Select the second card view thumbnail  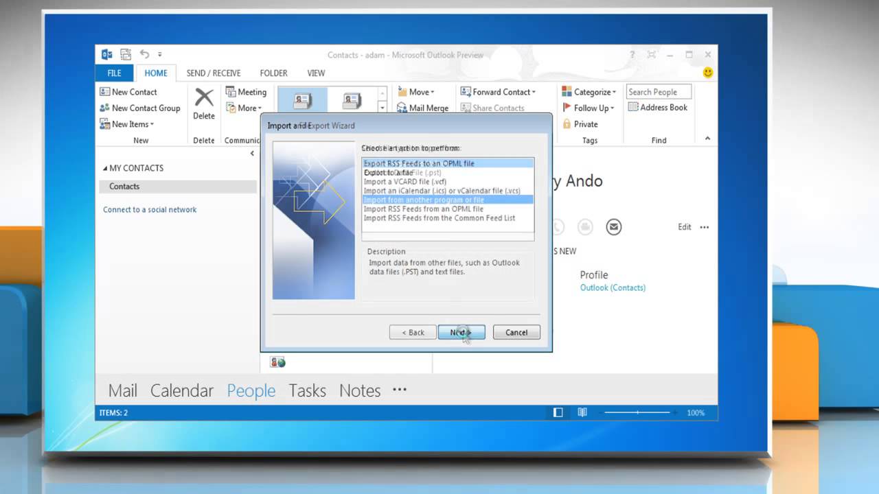[352, 101]
